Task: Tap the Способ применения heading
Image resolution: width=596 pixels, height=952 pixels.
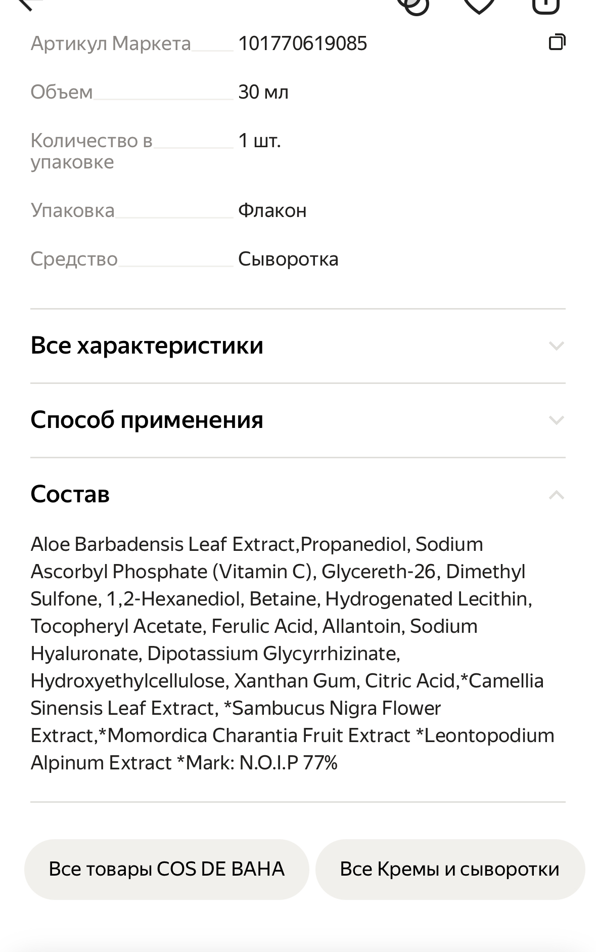Action: point(147,420)
